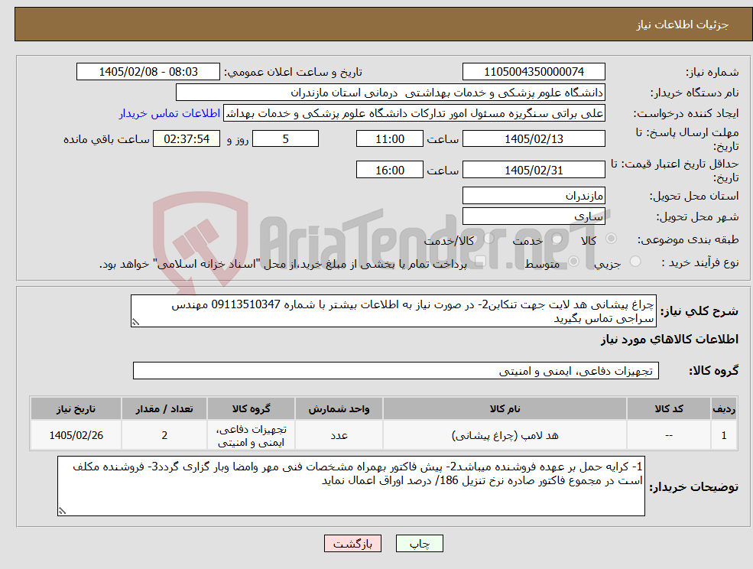Click the واحد شمارش column header

[x=339, y=408]
